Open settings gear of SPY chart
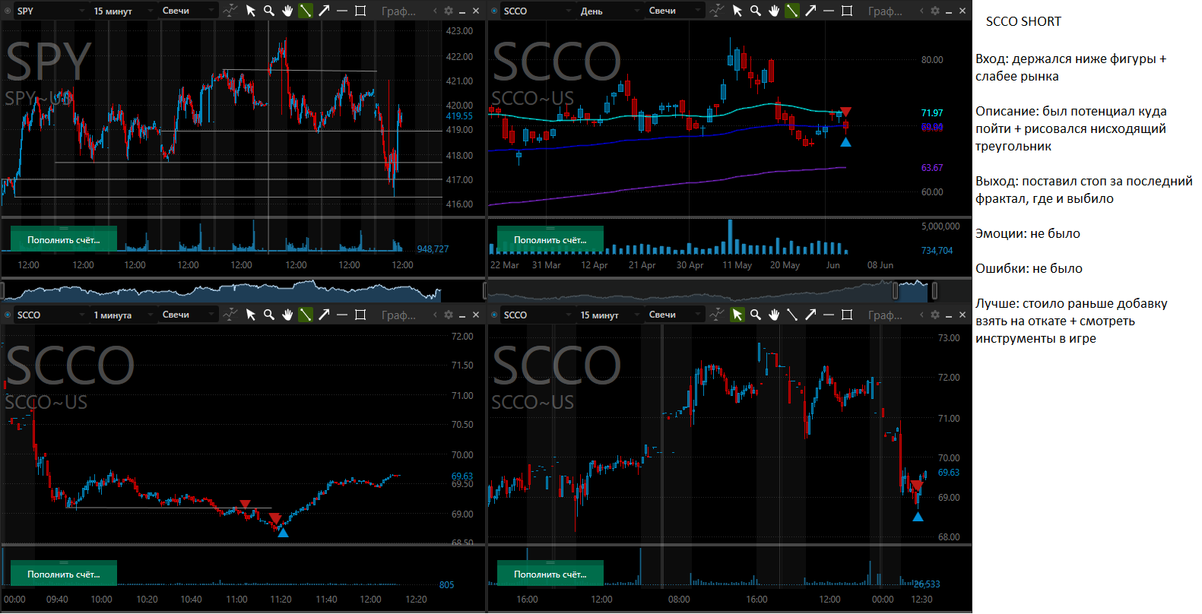This screenshot has height=614, width=1202. point(449,11)
